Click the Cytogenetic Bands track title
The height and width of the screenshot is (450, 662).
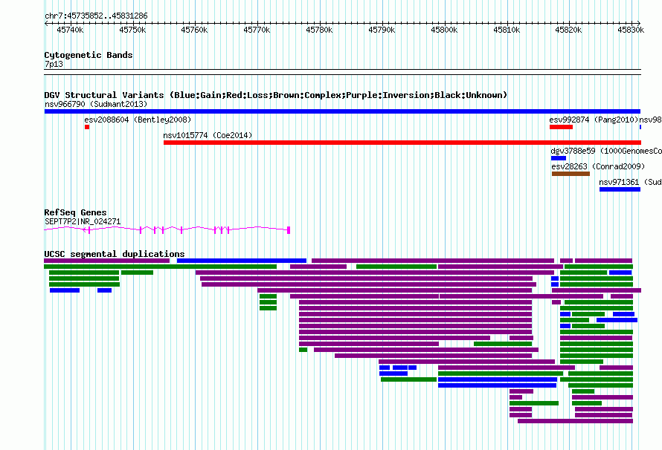[89, 55]
